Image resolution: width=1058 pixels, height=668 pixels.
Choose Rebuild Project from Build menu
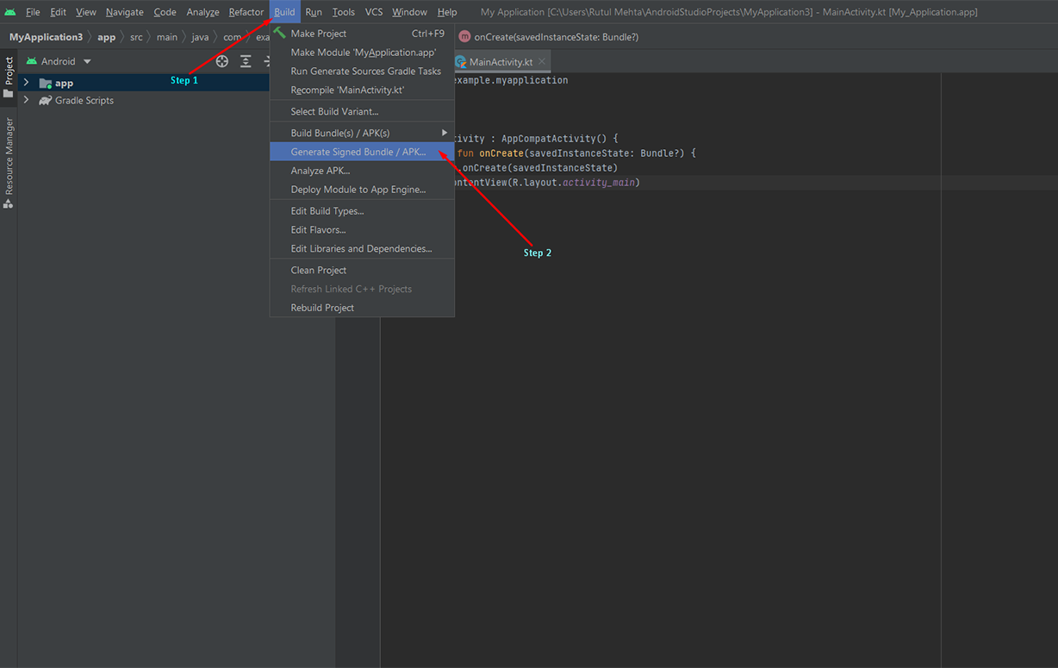(322, 308)
